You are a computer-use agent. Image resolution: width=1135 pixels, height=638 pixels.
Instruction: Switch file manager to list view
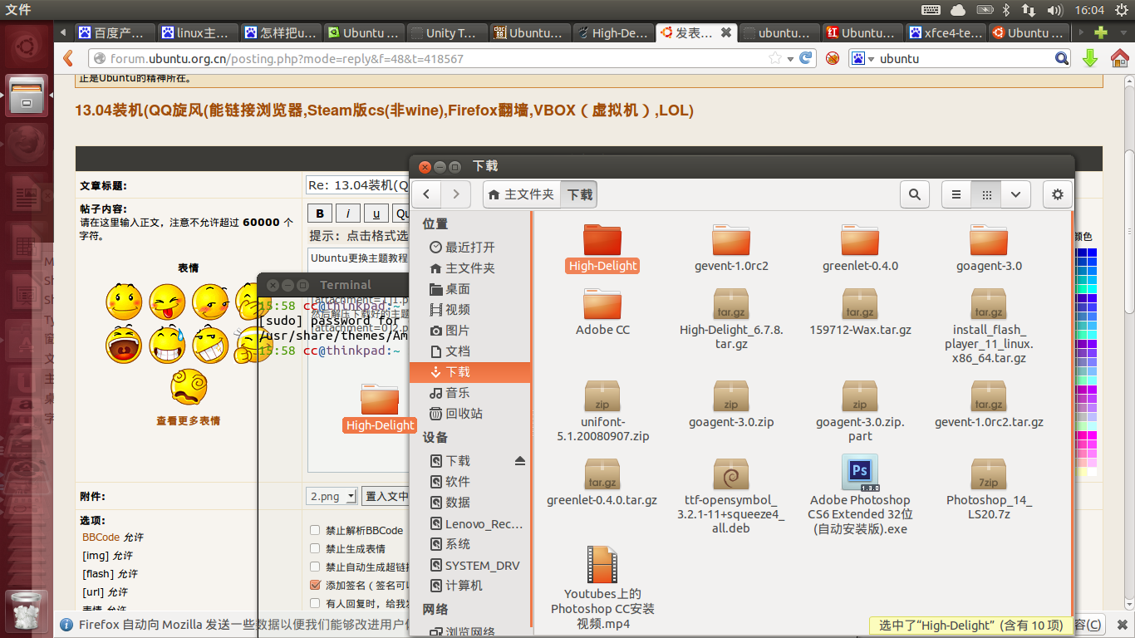pos(956,194)
